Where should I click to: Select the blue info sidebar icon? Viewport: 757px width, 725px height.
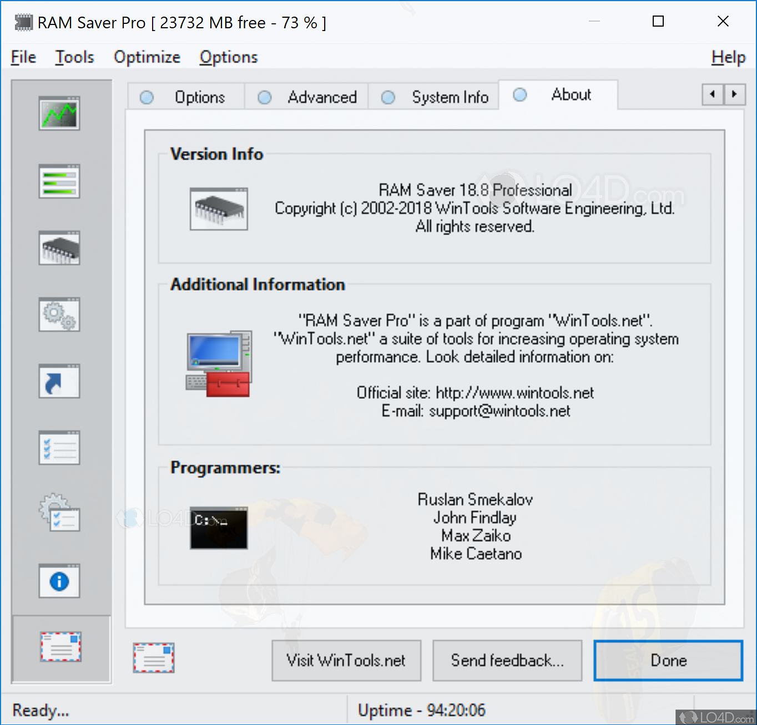click(59, 581)
